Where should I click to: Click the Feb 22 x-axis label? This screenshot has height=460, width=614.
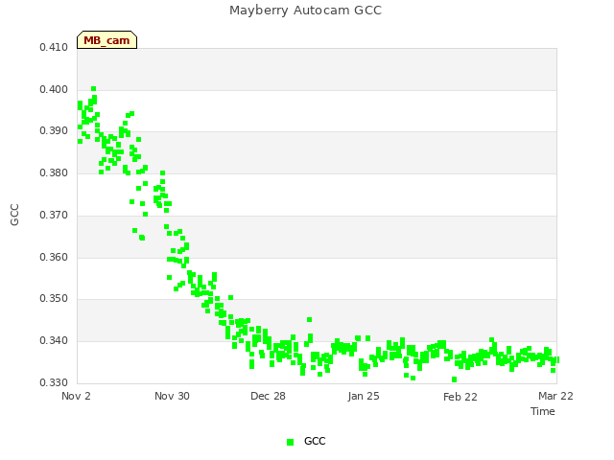click(x=460, y=397)
